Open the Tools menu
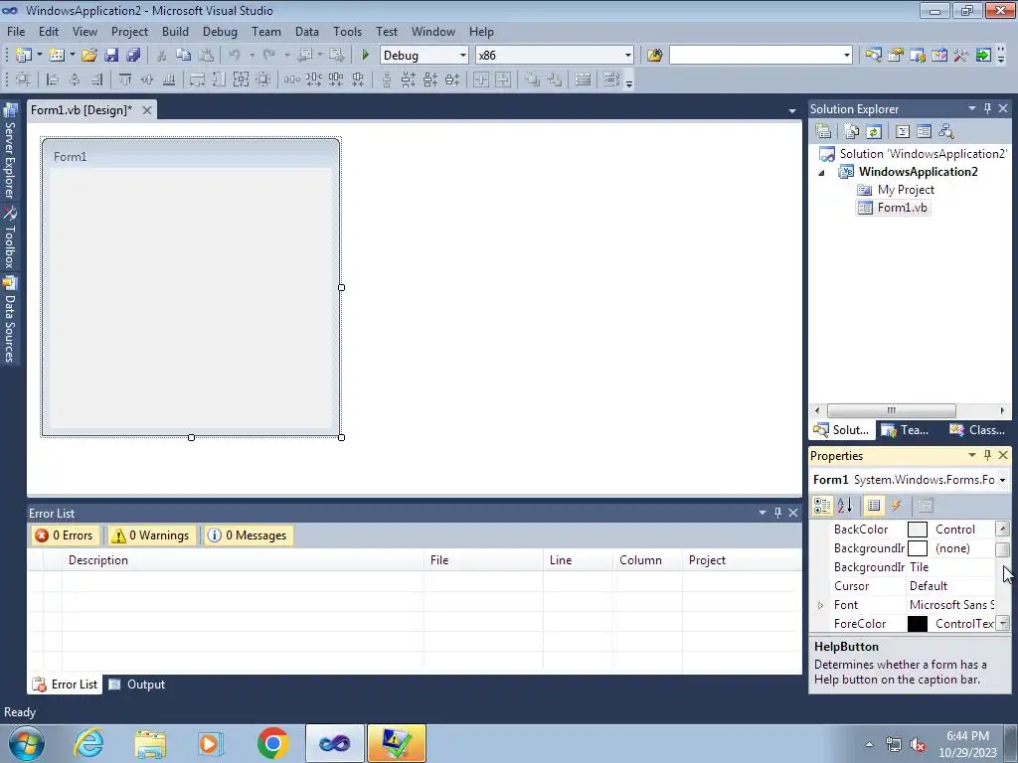1018x763 pixels. (x=347, y=31)
